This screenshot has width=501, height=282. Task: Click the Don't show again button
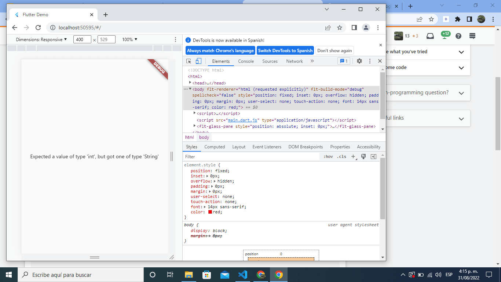334,51
